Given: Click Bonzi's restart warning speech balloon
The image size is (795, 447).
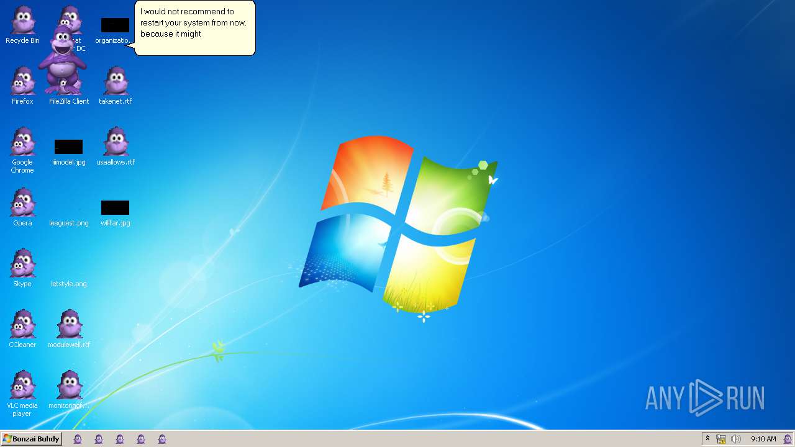Looking at the screenshot, I should click(x=194, y=28).
